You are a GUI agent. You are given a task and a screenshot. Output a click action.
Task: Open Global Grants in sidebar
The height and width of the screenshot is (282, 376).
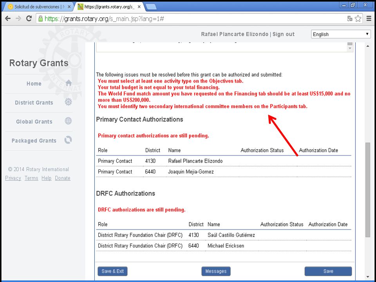tap(34, 121)
